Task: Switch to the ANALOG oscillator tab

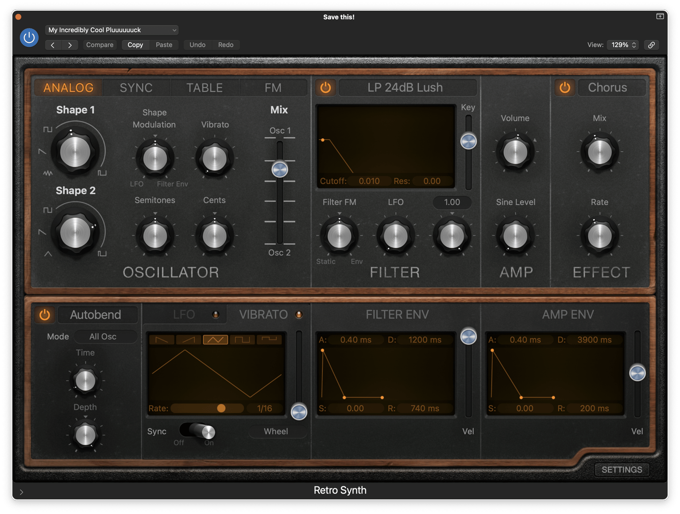Action: (69, 87)
